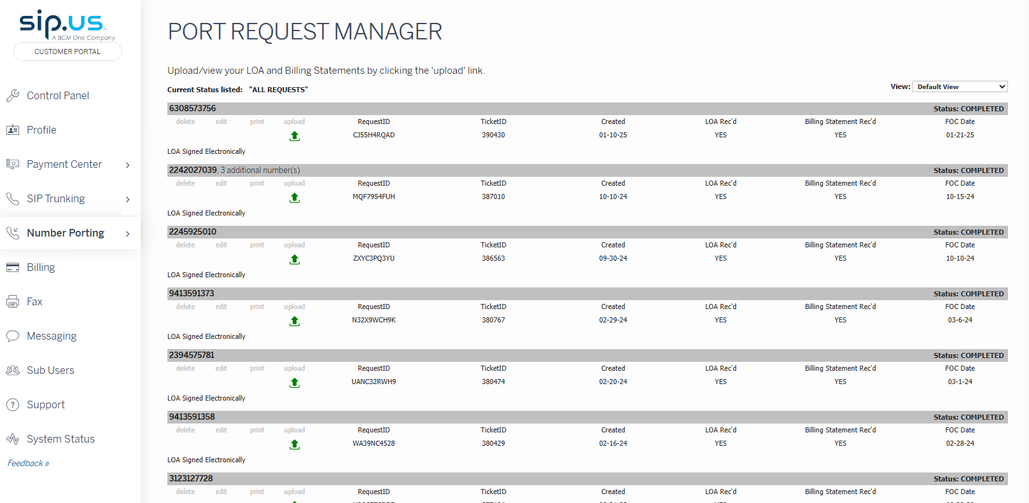1029x503 pixels.
Task: Click the Messaging speech bubble icon
Action: tap(13, 336)
